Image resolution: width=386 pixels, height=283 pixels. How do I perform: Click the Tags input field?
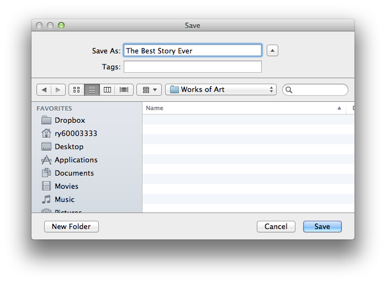coord(193,67)
